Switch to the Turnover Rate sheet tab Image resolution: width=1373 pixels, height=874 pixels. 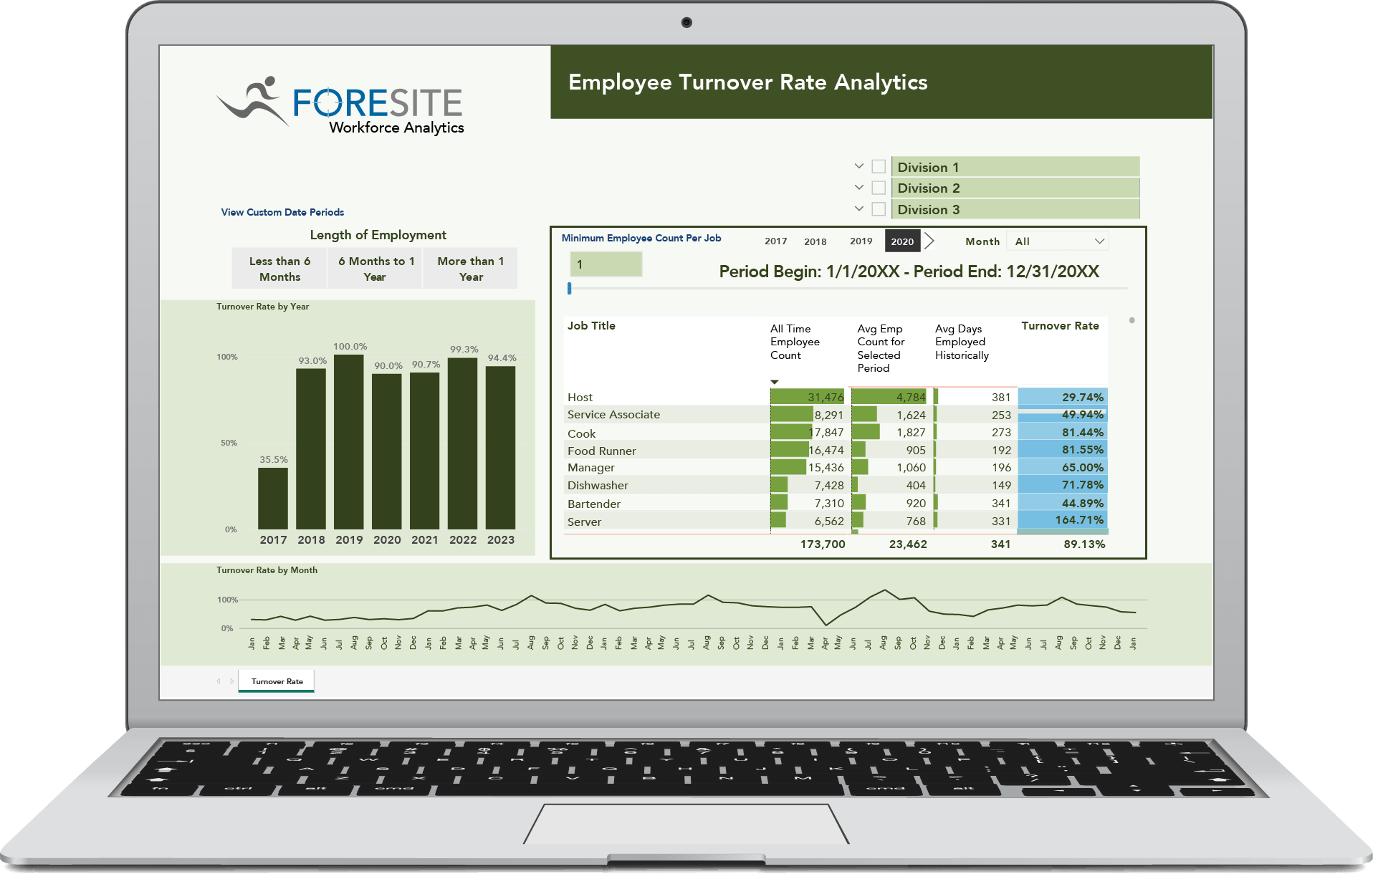[x=276, y=681]
